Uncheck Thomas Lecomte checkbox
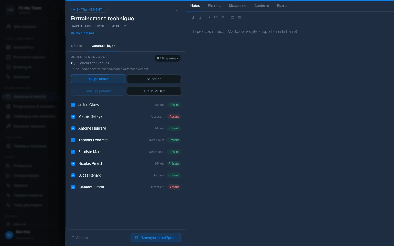The image size is (394, 246). point(73,140)
